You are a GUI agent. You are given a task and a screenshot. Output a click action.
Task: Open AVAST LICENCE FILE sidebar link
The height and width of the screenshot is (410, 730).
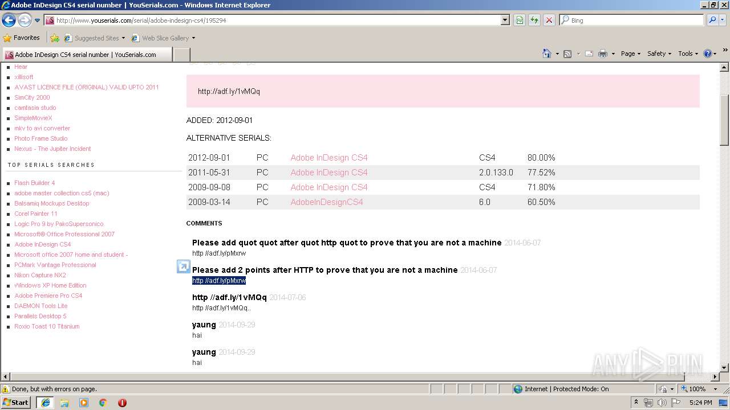pyautogui.click(x=87, y=87)
